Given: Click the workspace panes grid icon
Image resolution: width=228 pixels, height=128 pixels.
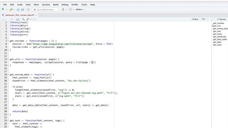Looking at the screenshot, I should [x=70, y=10].
